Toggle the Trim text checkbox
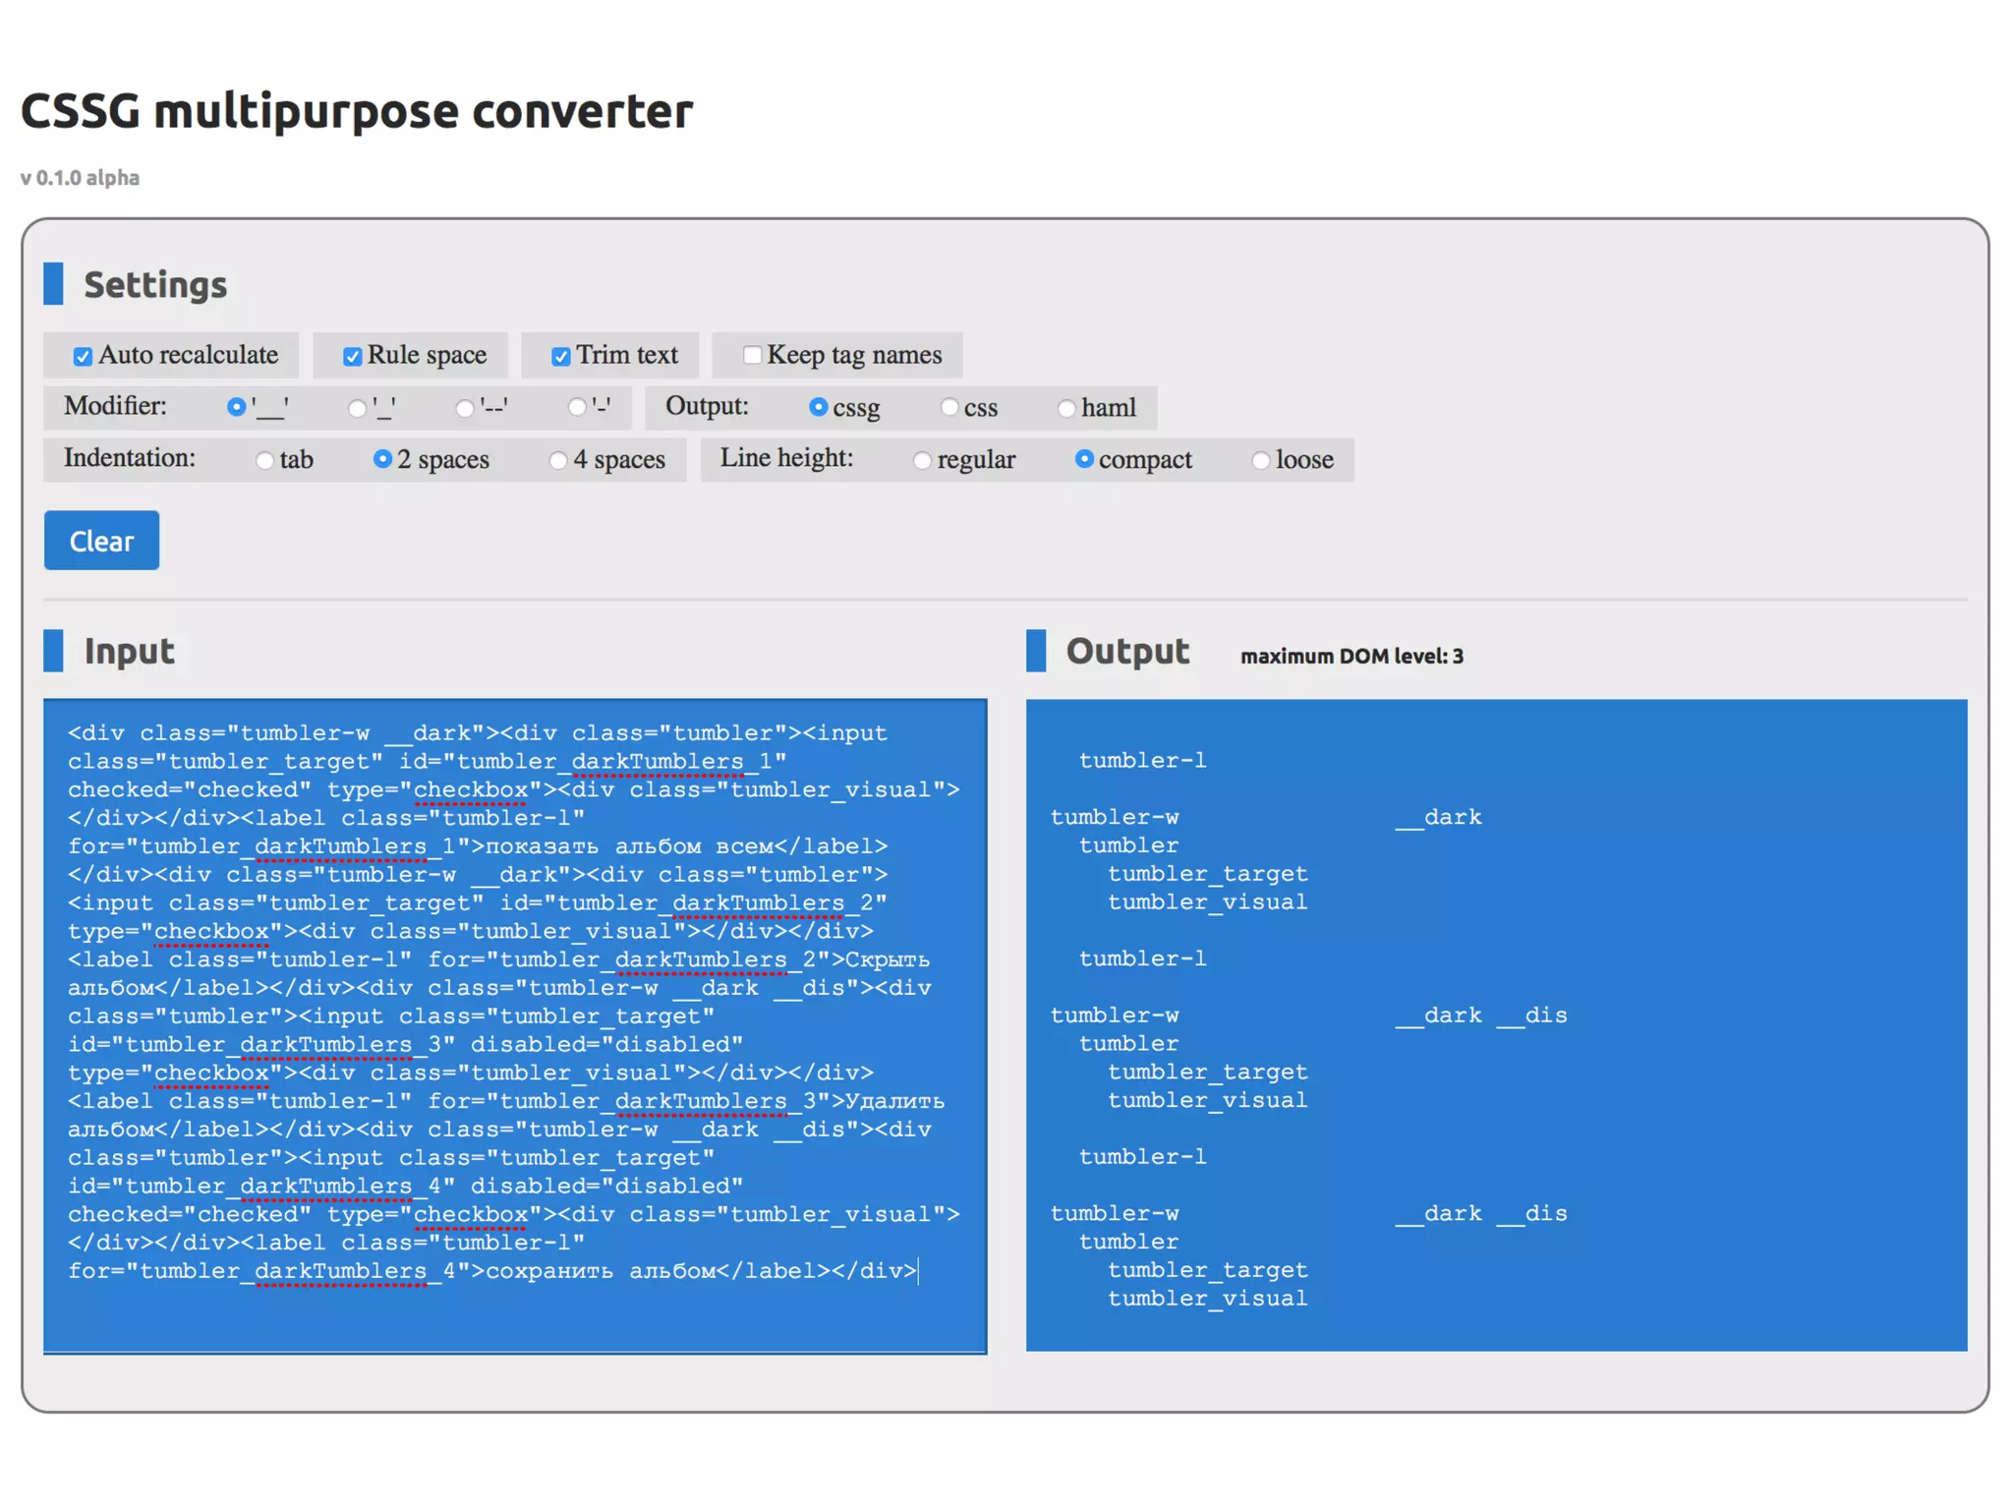This screenshot has height=1510, width=2013. 560,356
